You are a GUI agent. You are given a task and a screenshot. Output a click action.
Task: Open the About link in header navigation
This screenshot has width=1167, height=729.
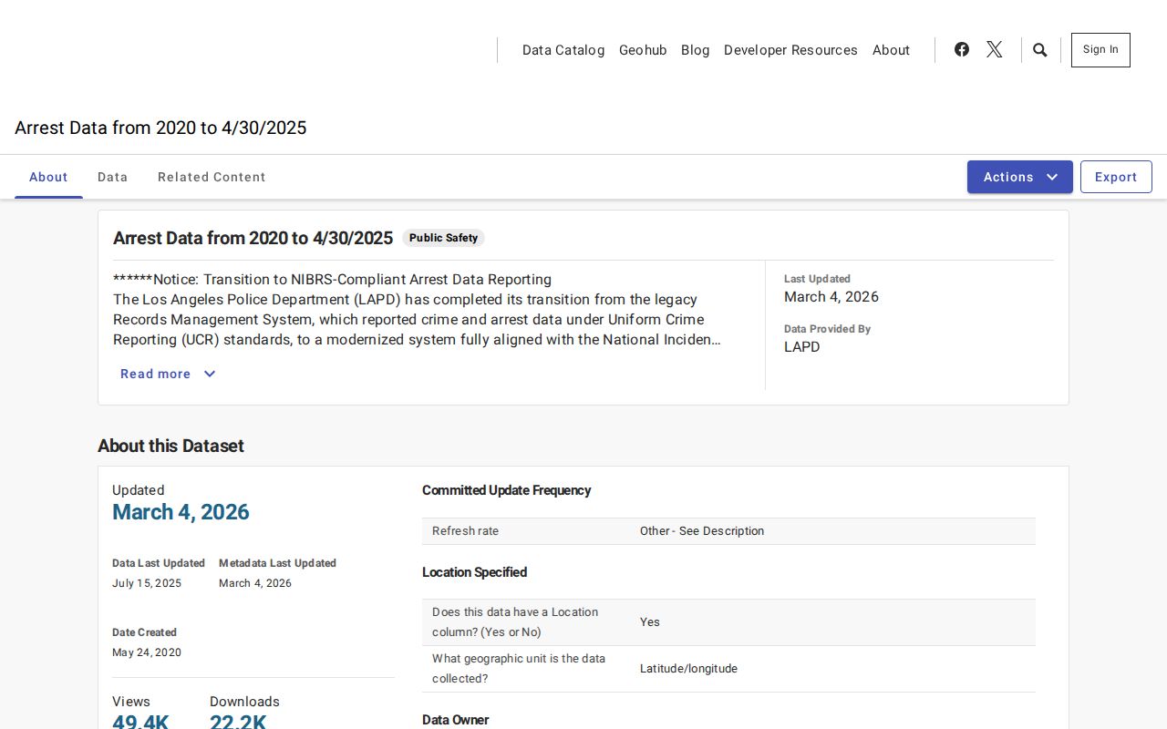[891, 50]
